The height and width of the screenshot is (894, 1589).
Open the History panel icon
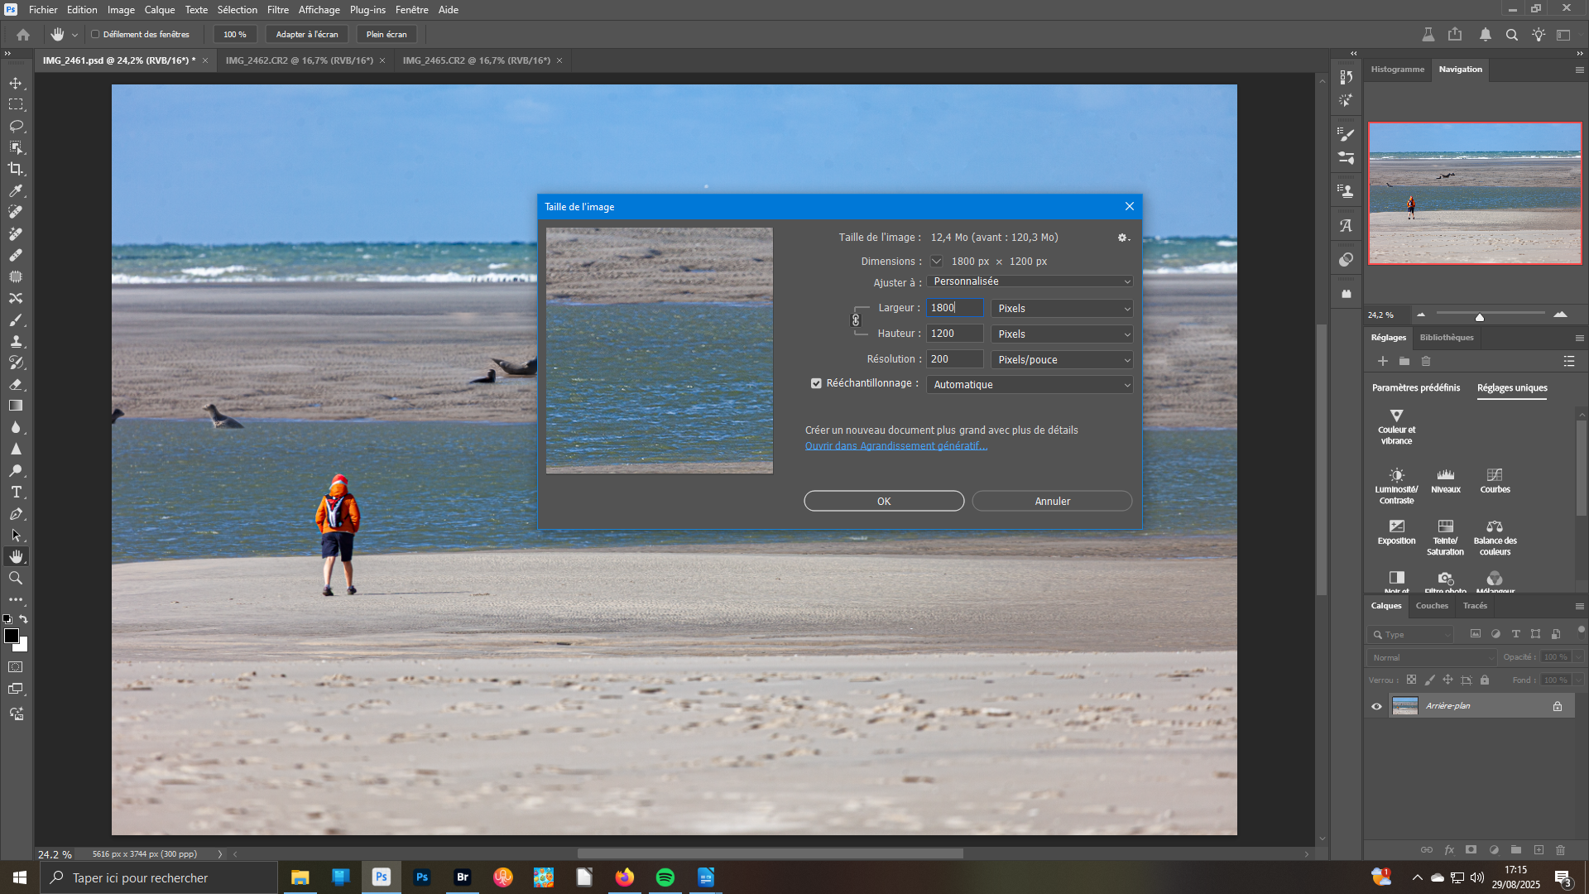tap(1347, 77)
